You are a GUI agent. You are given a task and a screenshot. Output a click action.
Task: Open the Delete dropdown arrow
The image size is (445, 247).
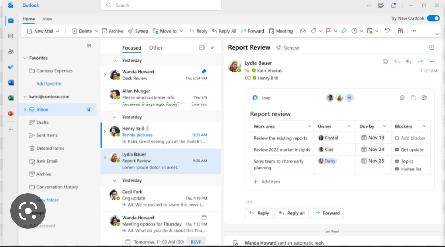[96, 31]
